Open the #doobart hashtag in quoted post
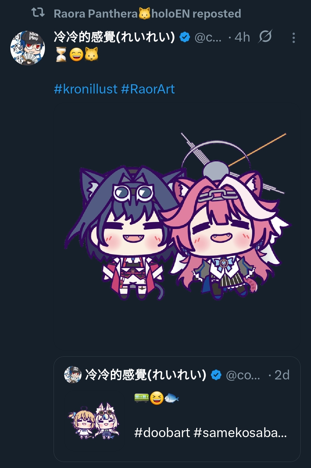The image size is (311, 468). (x=162, y=433)
